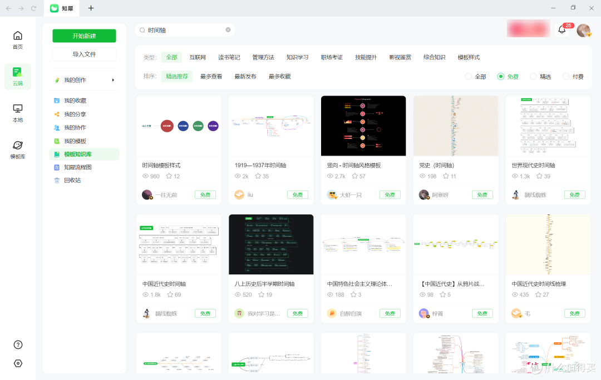Click the notification bell icon
This screenshot has height=380, width=601.
point(562,29)
